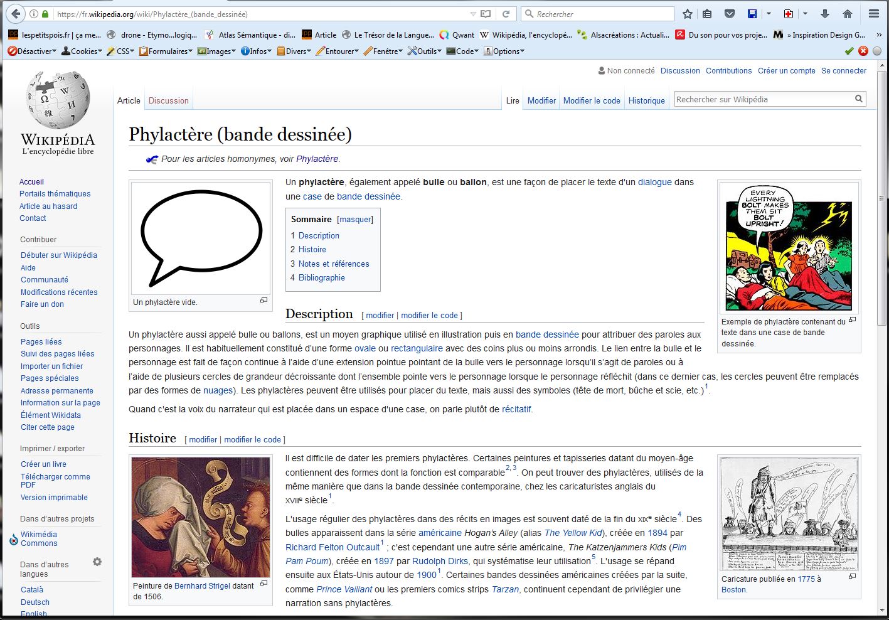
Task: Click the Rechercher sur Wikipédia search field
Action: click(x=763, y=99)
